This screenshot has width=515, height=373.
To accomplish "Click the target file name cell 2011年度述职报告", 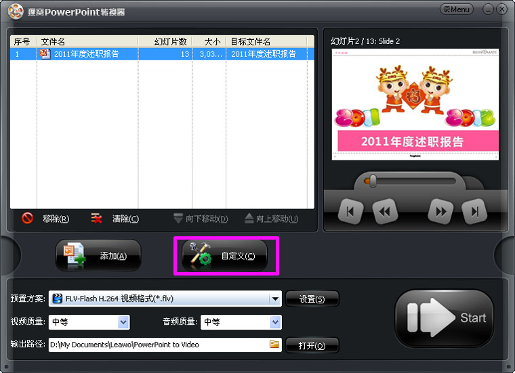I will [x=264, y=53].
